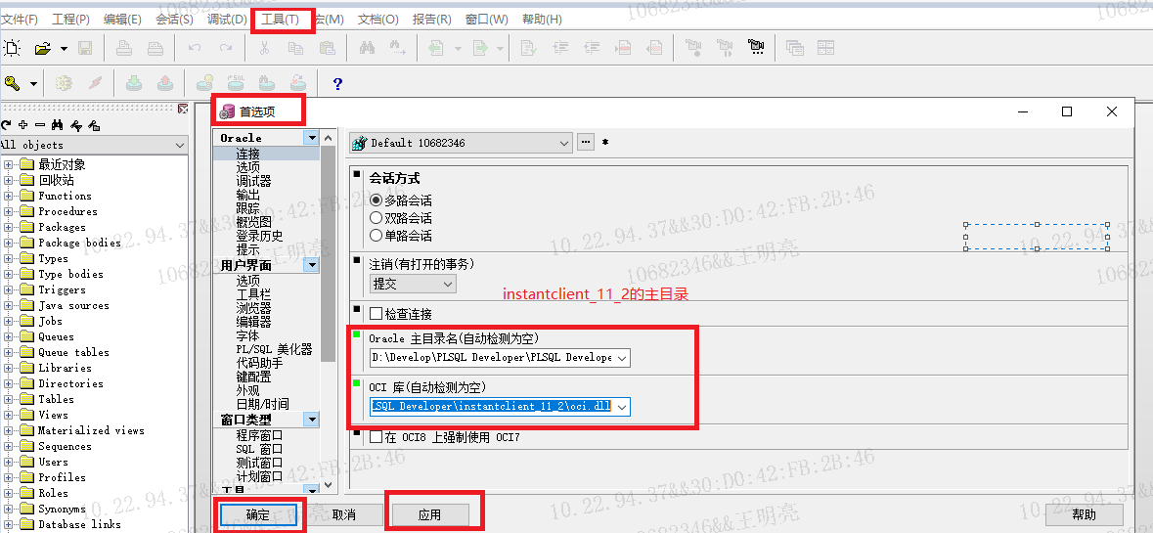Click the indent lines toolbar icon
The height and width of the screenshot is (533, 1153).
point(561,49)
